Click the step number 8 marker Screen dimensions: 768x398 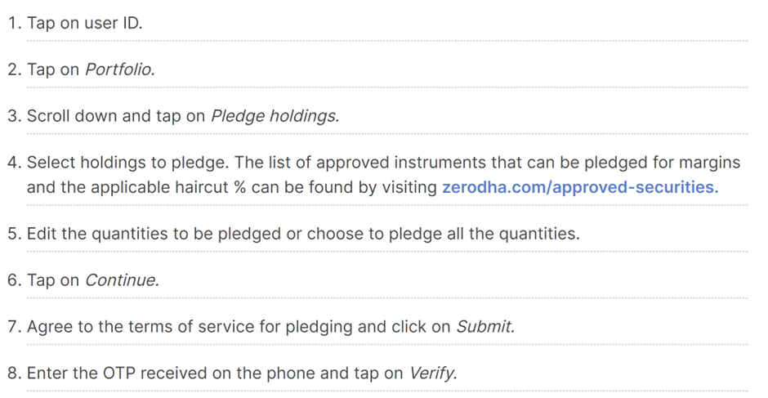coord(14,373)
